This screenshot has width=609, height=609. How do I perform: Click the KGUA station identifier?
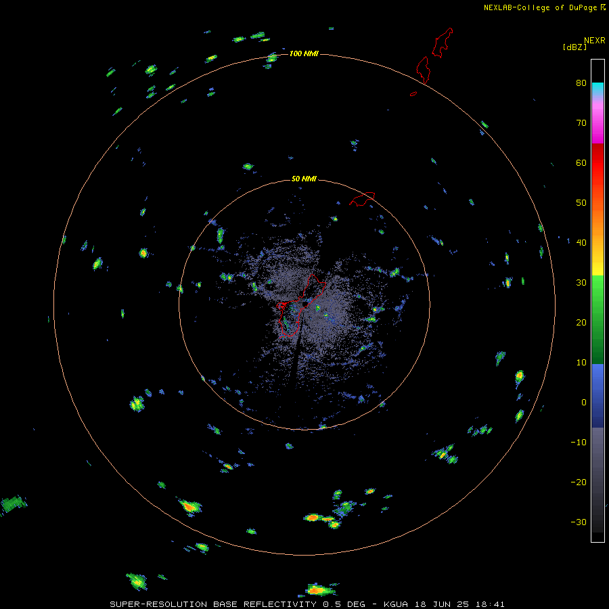click(x=396, y=604)
